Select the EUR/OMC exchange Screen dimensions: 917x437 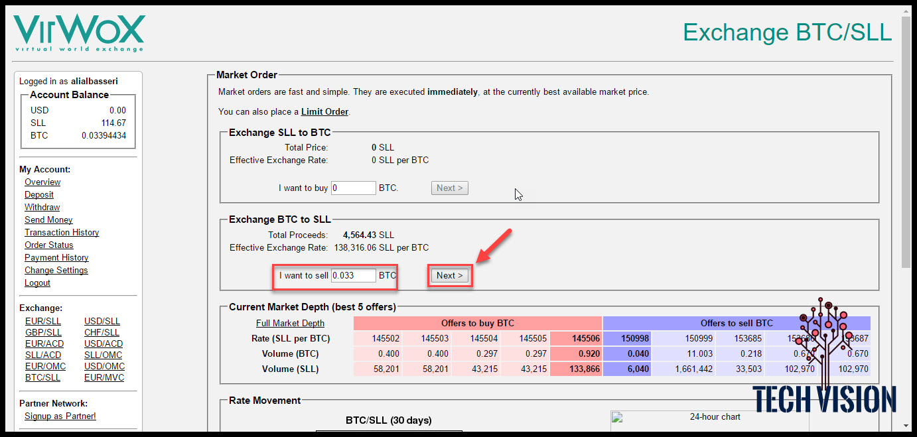[46, 366]
